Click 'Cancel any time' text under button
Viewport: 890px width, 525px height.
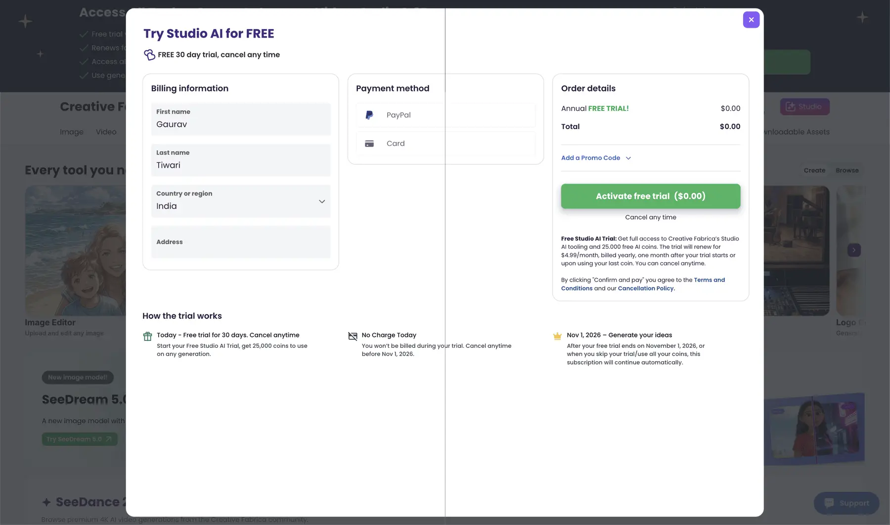(651, 217)
